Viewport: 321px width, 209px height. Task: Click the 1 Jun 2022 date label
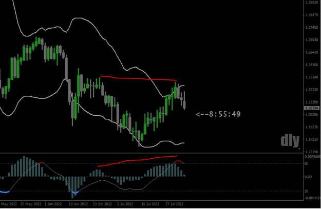pos(53,204)
